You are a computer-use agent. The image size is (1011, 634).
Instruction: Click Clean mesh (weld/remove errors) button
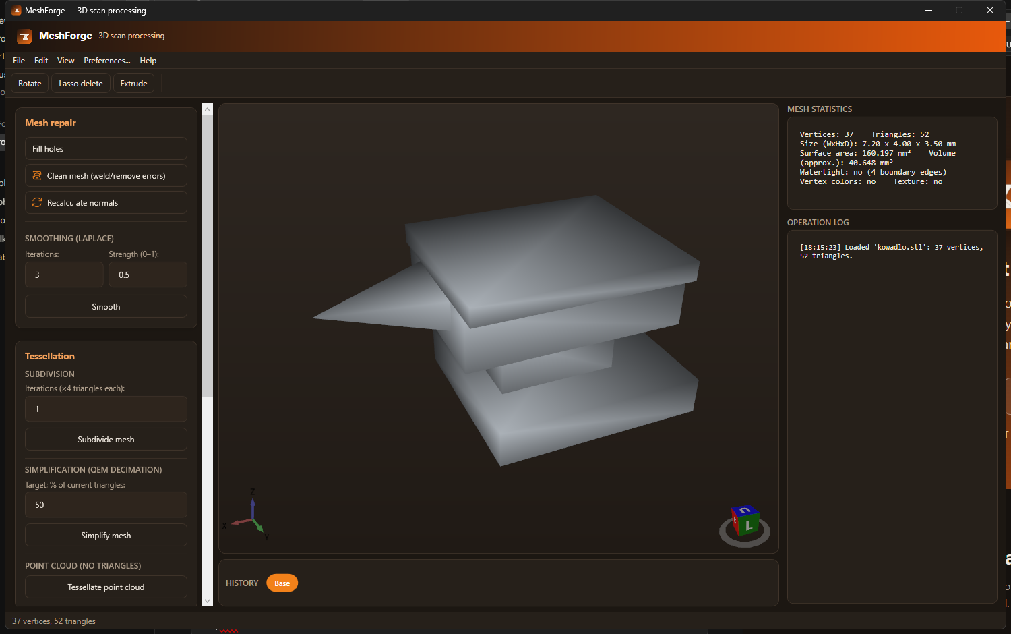point(106,175)
